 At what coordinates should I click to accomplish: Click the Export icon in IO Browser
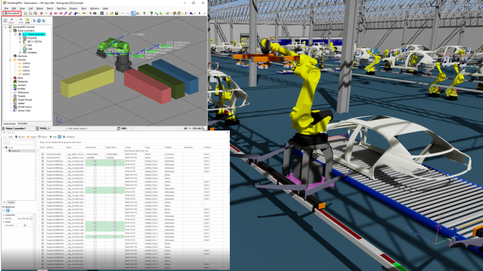coord(42,137)
